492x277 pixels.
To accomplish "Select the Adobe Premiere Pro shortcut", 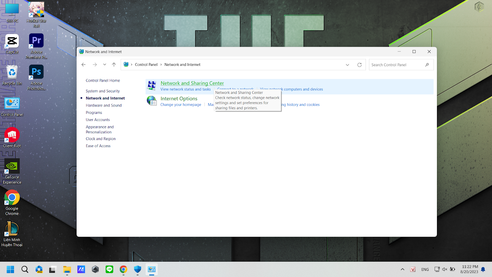I will [36, 46].
